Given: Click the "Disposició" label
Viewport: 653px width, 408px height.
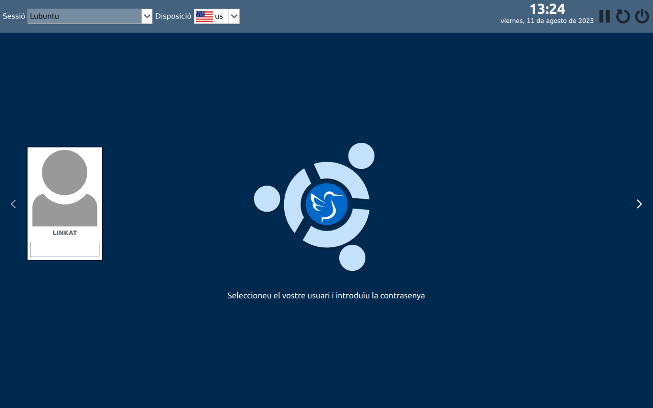Looking at the screenshot, I should (173, 16).
